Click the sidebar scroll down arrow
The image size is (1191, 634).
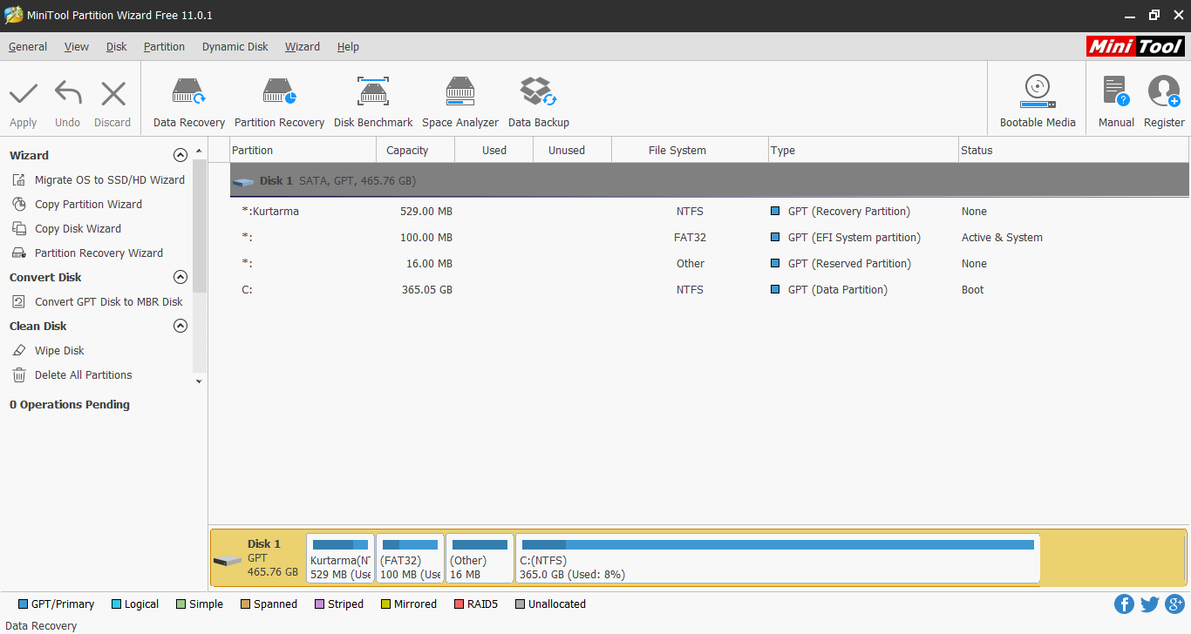(199, 381)
